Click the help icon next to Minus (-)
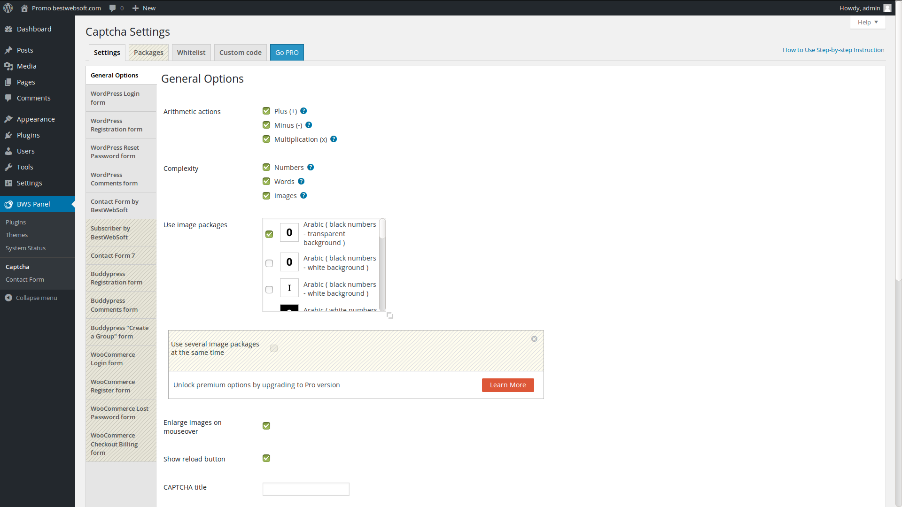 click(x=309, y=125)
